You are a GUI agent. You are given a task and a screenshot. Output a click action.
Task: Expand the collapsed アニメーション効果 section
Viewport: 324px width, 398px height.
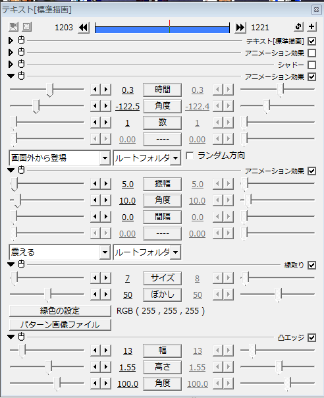(11, 52)
